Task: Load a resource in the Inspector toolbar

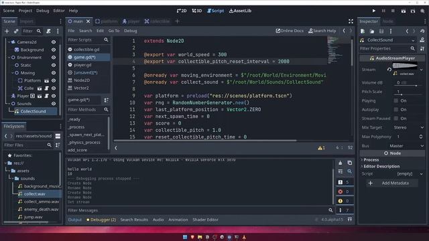Action: pos(372,31)
